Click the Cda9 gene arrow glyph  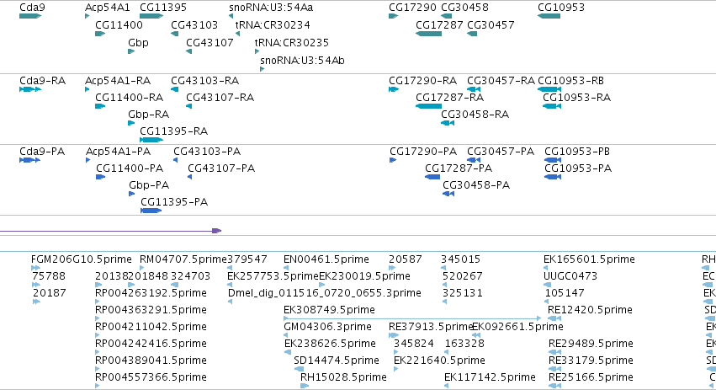click(x=30, y=16)
